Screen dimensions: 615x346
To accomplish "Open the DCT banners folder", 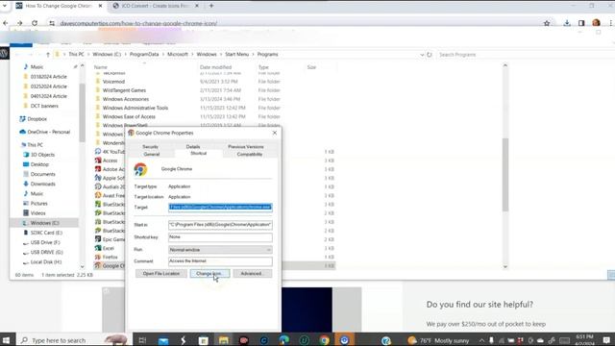I will click(x=44, y=106).
